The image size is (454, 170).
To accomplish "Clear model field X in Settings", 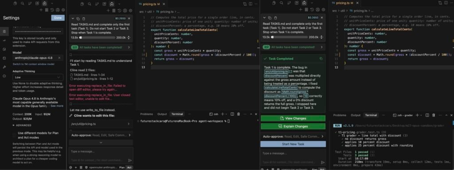I will (59, 58).
